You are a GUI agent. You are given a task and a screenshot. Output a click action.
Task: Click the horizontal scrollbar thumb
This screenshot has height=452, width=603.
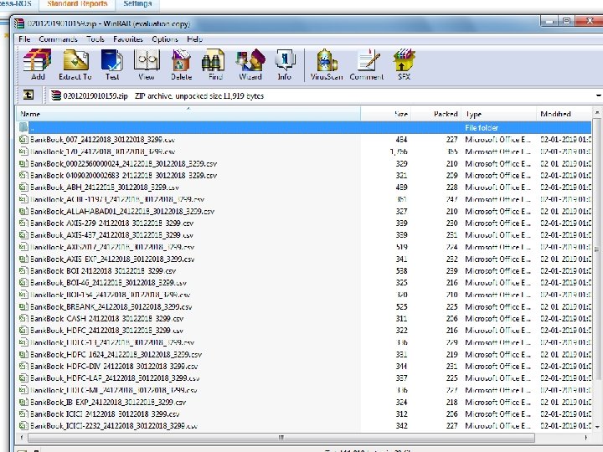[281, 438]
